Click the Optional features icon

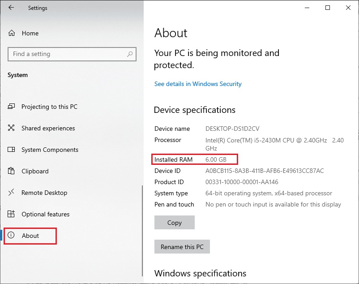[12, 214]
